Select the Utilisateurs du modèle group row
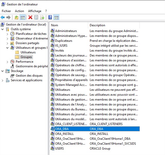This screenshot has height=155, width=165. coord(95,119)
